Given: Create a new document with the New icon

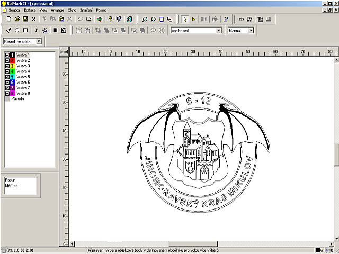Looking at the screenshot, I should click(x=9, y=19).
